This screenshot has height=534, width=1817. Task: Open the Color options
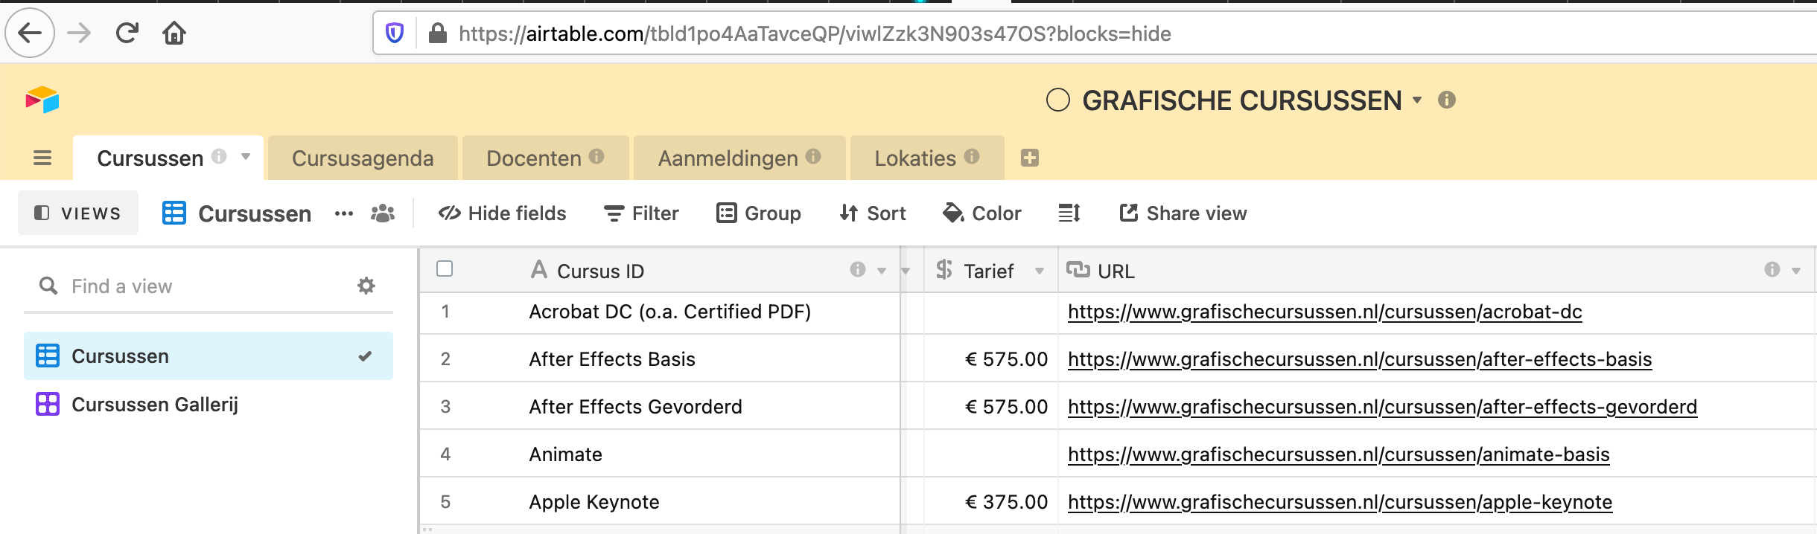(x=981, y=213)
